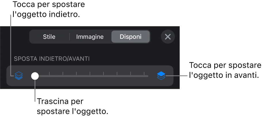Click the far right end of slider track
Screen dimensions: 264x119
(148, 76)
